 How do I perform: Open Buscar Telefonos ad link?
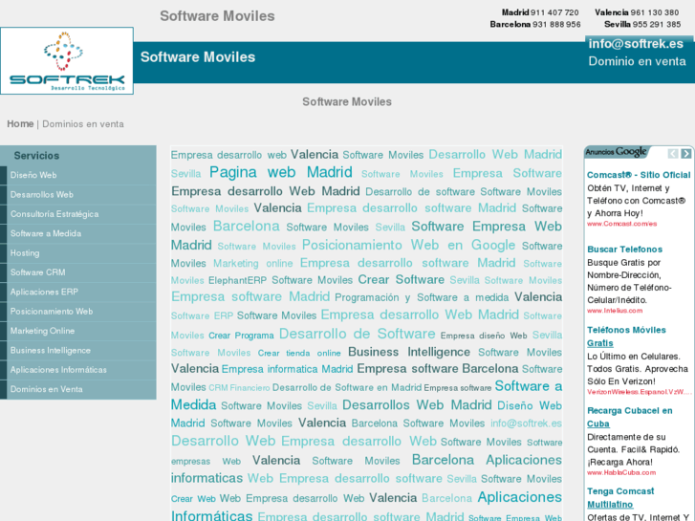click(x=624, y=250)
